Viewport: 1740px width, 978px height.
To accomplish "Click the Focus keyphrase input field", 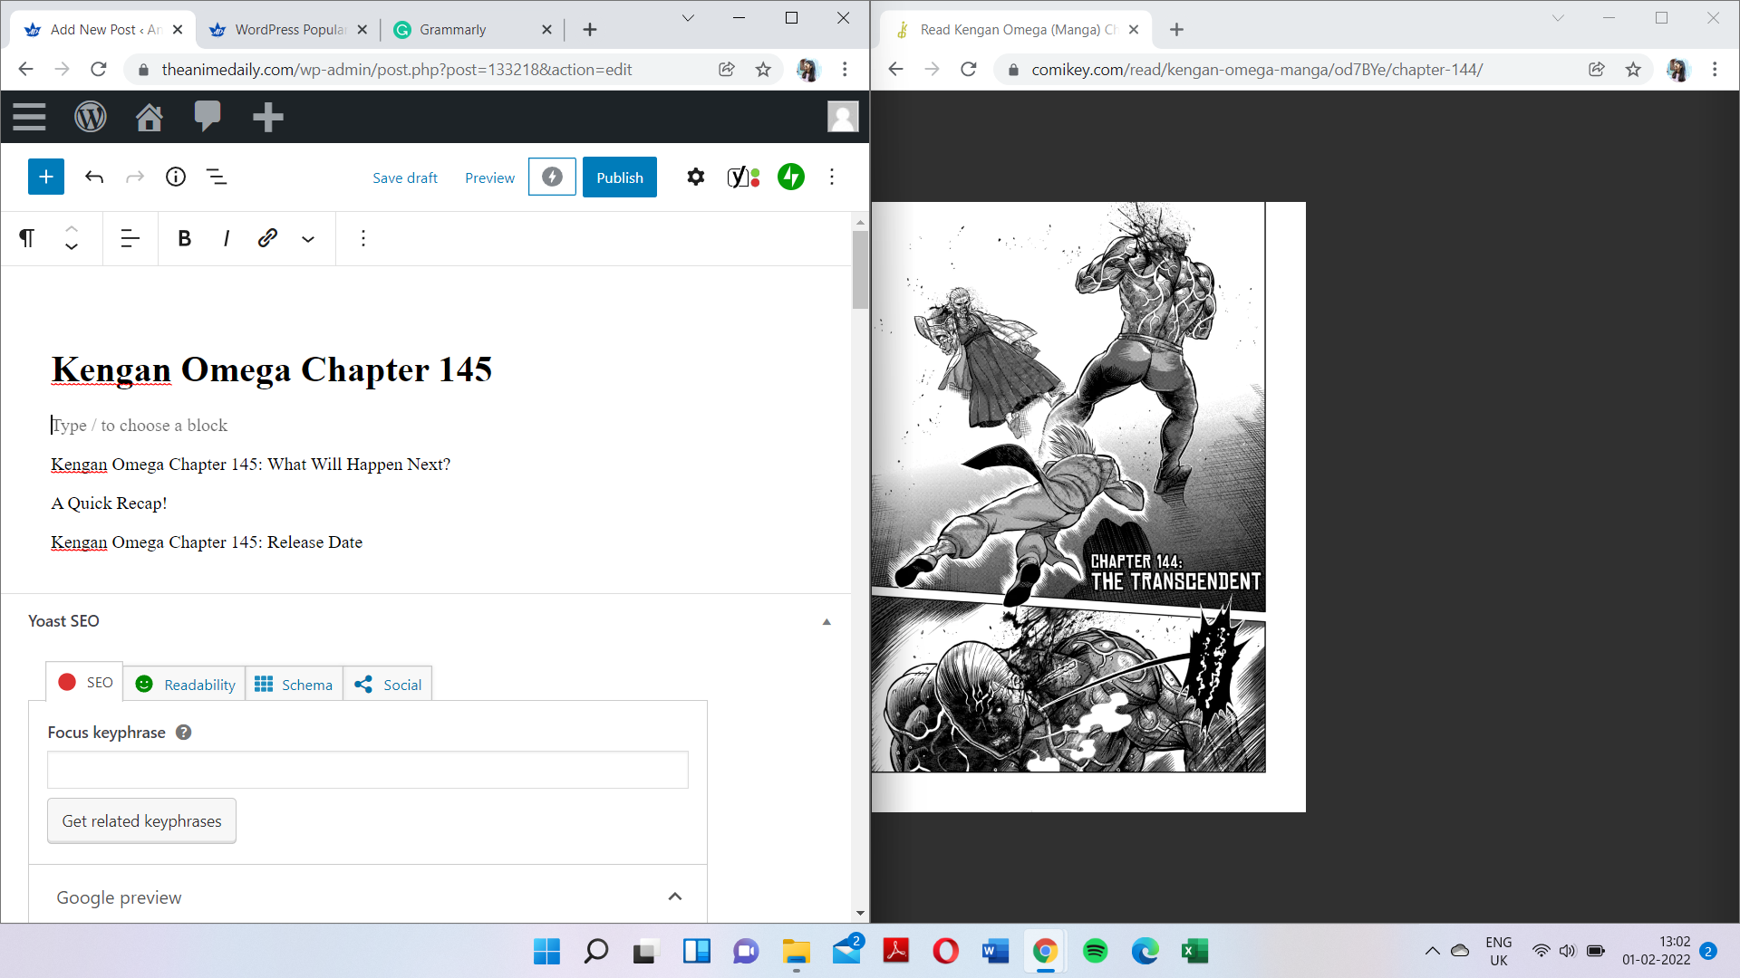I will [x=368, y=770].
